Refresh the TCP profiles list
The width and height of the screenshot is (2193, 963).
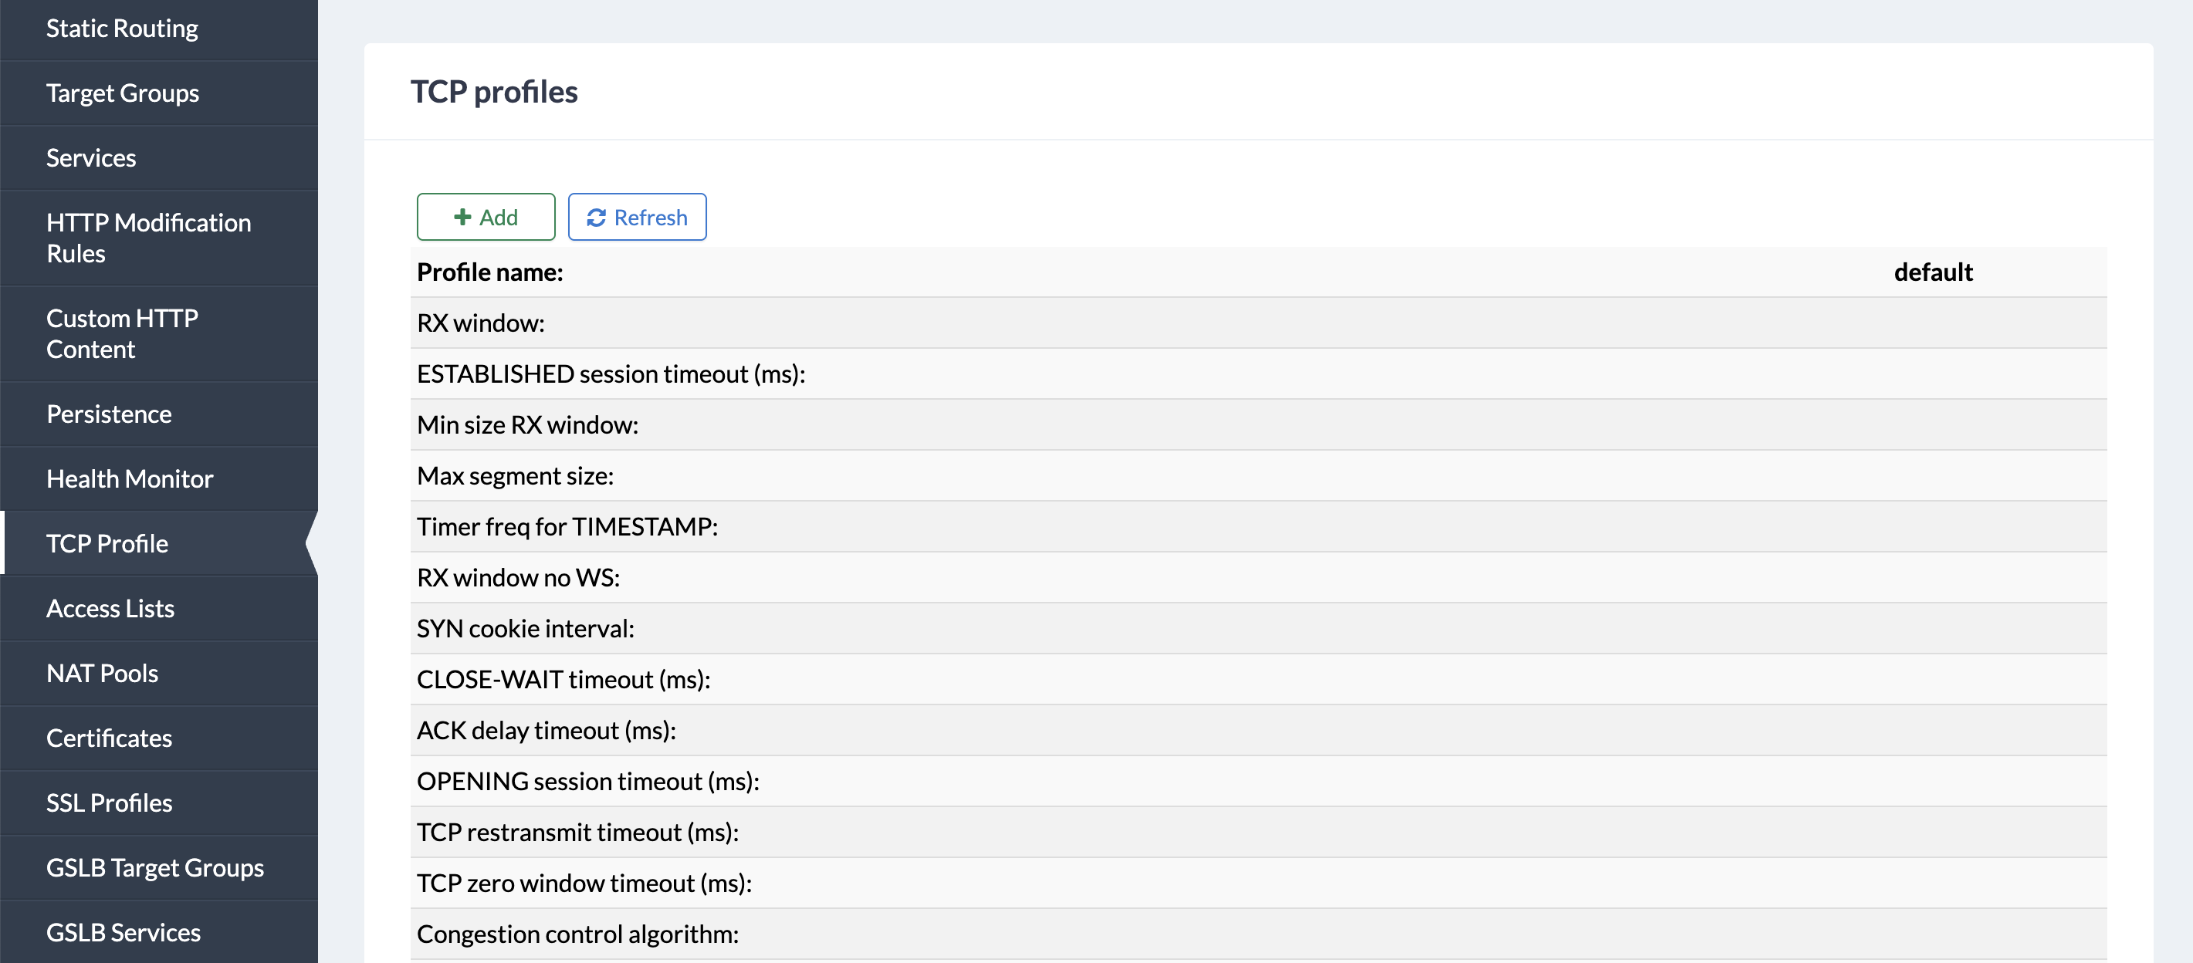pyautogui.click(x=637, y=217)
